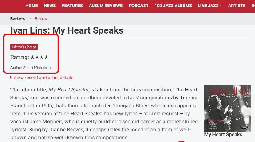This screenshot has width=255, height=142.
Task: Select ALBUM REVIEWS in the navigation bar
Action: tap(106, 6)
